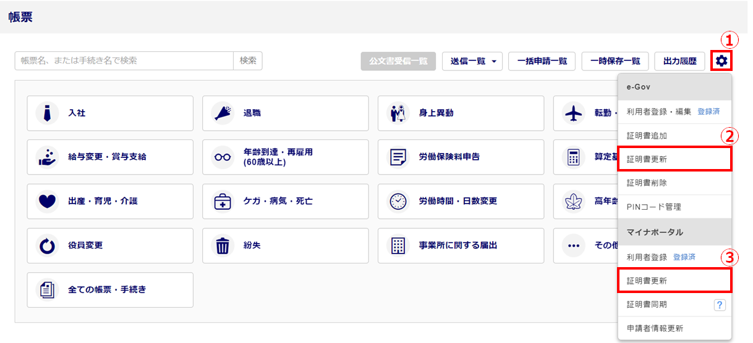
Task: Select the 転勤 airplane icon
Action: (x=574, y=114)
